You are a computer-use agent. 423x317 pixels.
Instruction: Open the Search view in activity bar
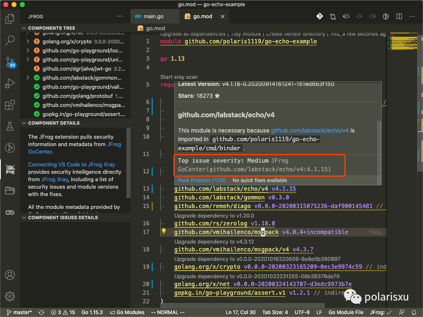click(10, 40)
